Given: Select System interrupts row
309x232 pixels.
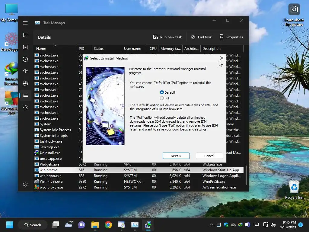Looking at the screenshot, I should pyautogui.click(x=54, y=136).
